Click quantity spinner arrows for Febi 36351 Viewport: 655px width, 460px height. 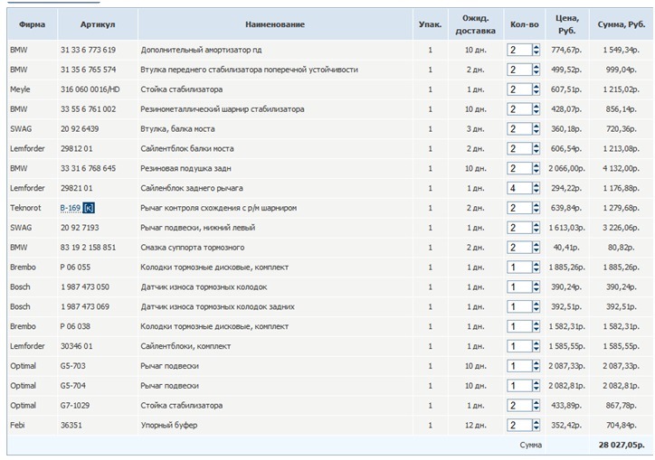(536, 425)
